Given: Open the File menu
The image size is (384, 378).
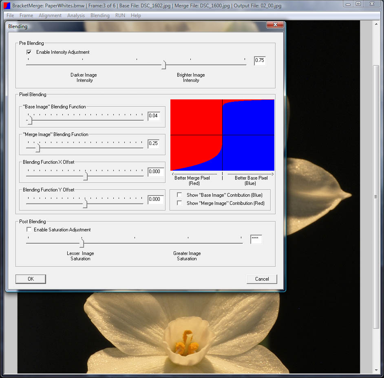Looking at the screenshot, I should [10, 15].
